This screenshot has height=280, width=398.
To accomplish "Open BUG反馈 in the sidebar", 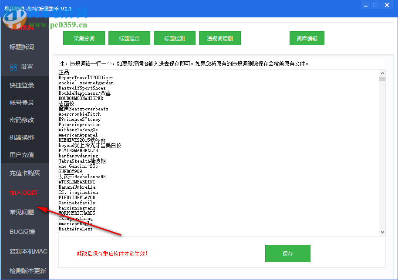I will (22, 232).
